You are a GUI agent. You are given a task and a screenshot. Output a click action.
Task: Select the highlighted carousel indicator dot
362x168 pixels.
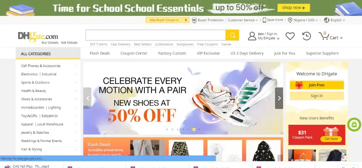(194, 129)
